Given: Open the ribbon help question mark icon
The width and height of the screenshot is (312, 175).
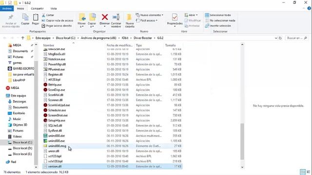Looking at the screenshot, I should click(309, 8).
